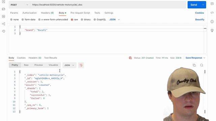Screen dimensions: 216x121
Task: Click the Beautify link
Action: click(200, 19)
